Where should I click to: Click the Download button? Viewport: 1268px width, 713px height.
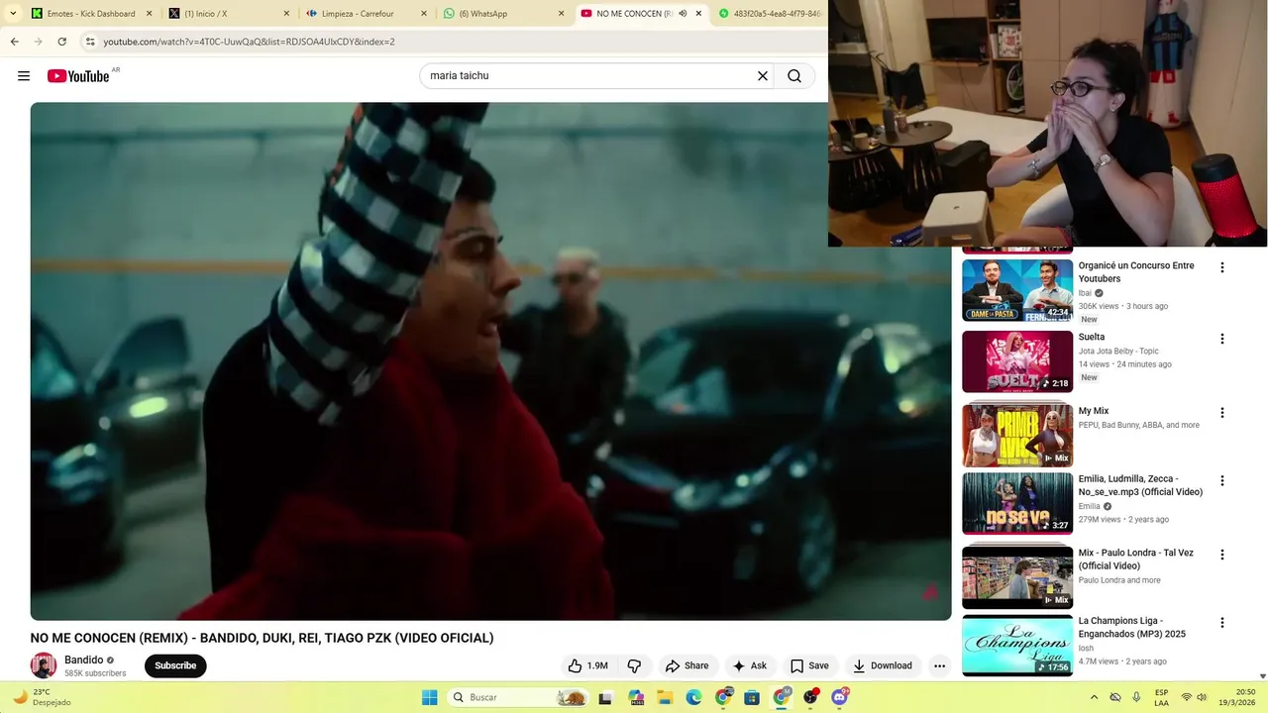click(x=883, y=665)
